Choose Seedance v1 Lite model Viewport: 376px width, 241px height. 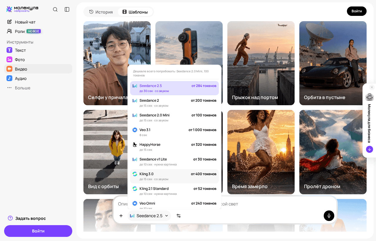pyautogui.click(x=174, y=162)
